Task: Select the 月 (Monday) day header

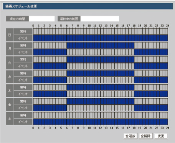Action: 10,49
